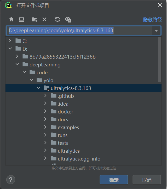Expand the runs folder arrow
The image size is (167, 189).
[x=45, y=135]
